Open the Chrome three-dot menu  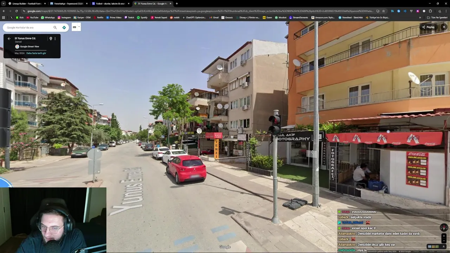pyautogui.click(x=446, y=11)
